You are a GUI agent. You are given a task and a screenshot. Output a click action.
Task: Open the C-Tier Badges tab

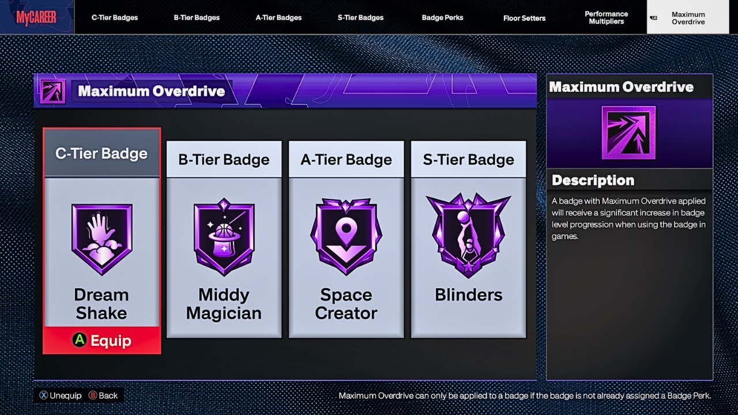(115, 17)
